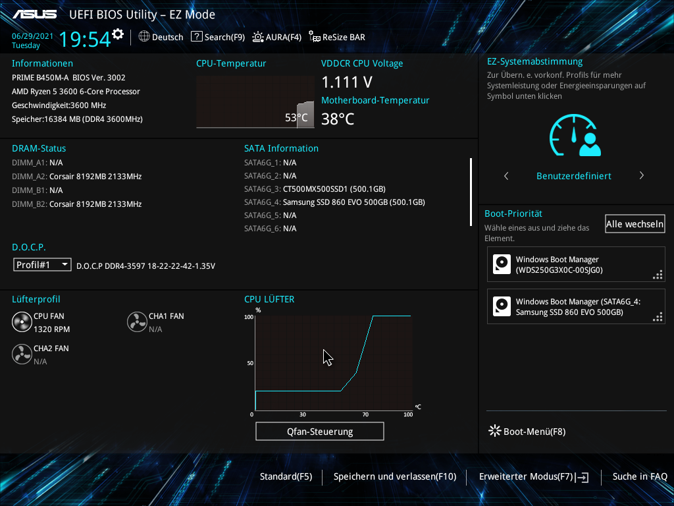Click Speicher:16384 MB (DDR4 3600MHz) text
Screen dimensions: 674x506
pos(78,119)
